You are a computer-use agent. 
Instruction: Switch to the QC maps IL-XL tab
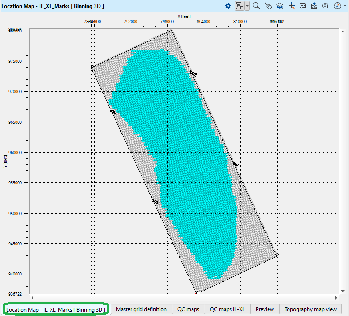point(228,309)
